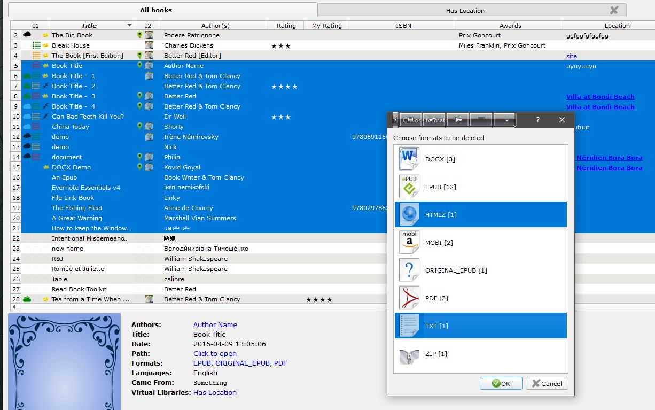Image resolution: width=655 pixels, height=410 pixels.
Task: Follow the 'Click to open' path link
Action: tap(215, 353)
